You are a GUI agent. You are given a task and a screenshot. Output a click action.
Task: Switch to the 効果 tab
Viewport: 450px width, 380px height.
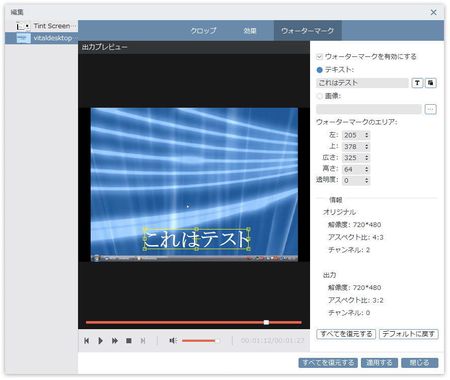click(250, 31)
